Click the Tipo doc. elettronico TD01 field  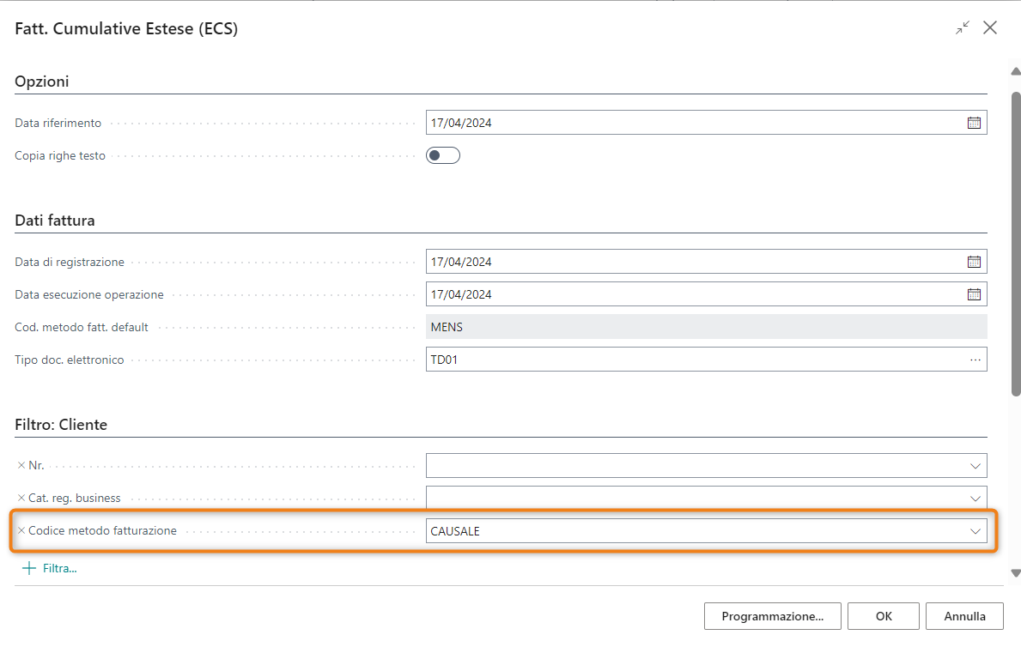coord(696,360)
